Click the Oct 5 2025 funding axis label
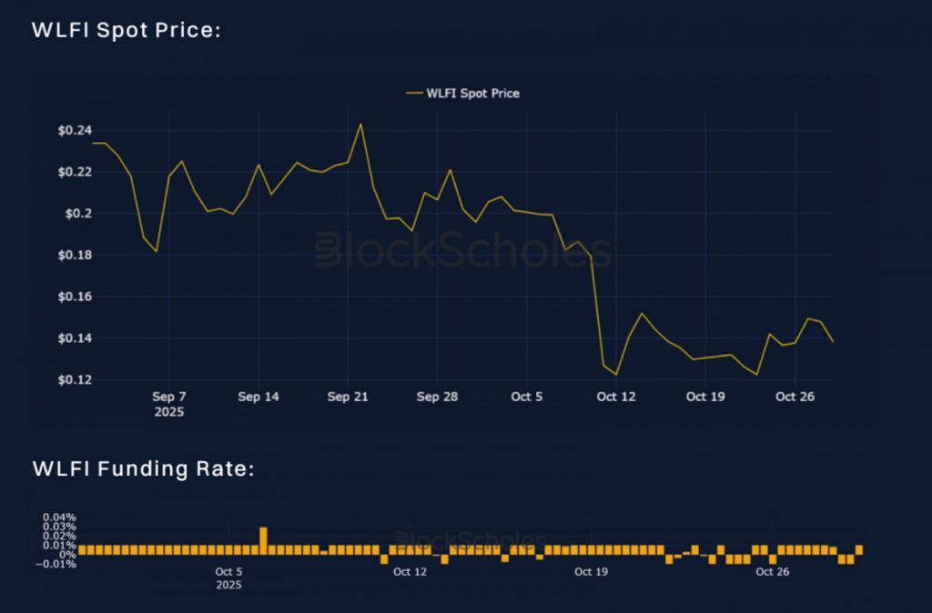This screenshot has height=613, width=932. tap(227, 578)
